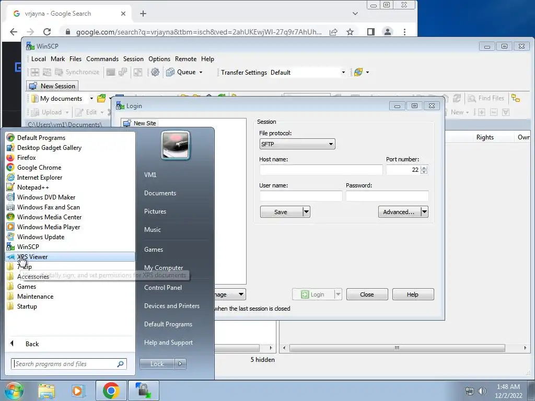
Task: Click the Chrome taskbar button
Action: (x=111, y=391)
